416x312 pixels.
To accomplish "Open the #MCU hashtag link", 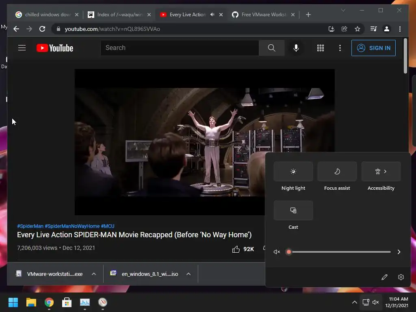I will pyautogui.click(x=107, y=226).
